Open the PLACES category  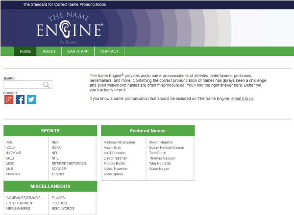tap(58, 198)
